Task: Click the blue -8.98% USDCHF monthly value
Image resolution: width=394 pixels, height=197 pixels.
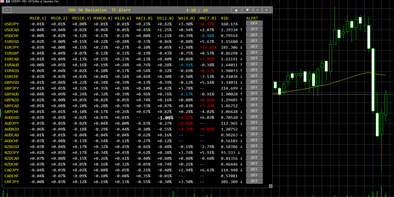Action: pyautogui.click(x=207, y=35)
